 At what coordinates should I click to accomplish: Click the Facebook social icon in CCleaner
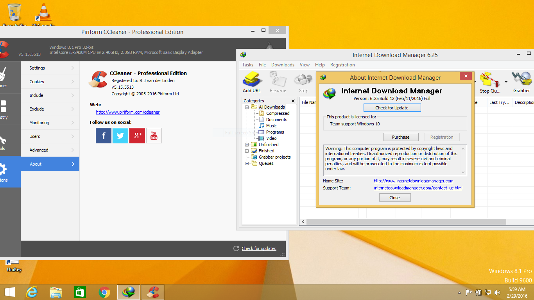104,136
